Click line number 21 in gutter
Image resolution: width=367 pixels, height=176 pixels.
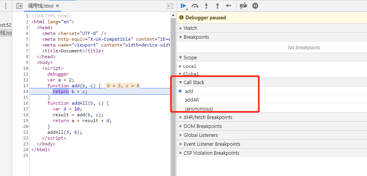(26, 132)
